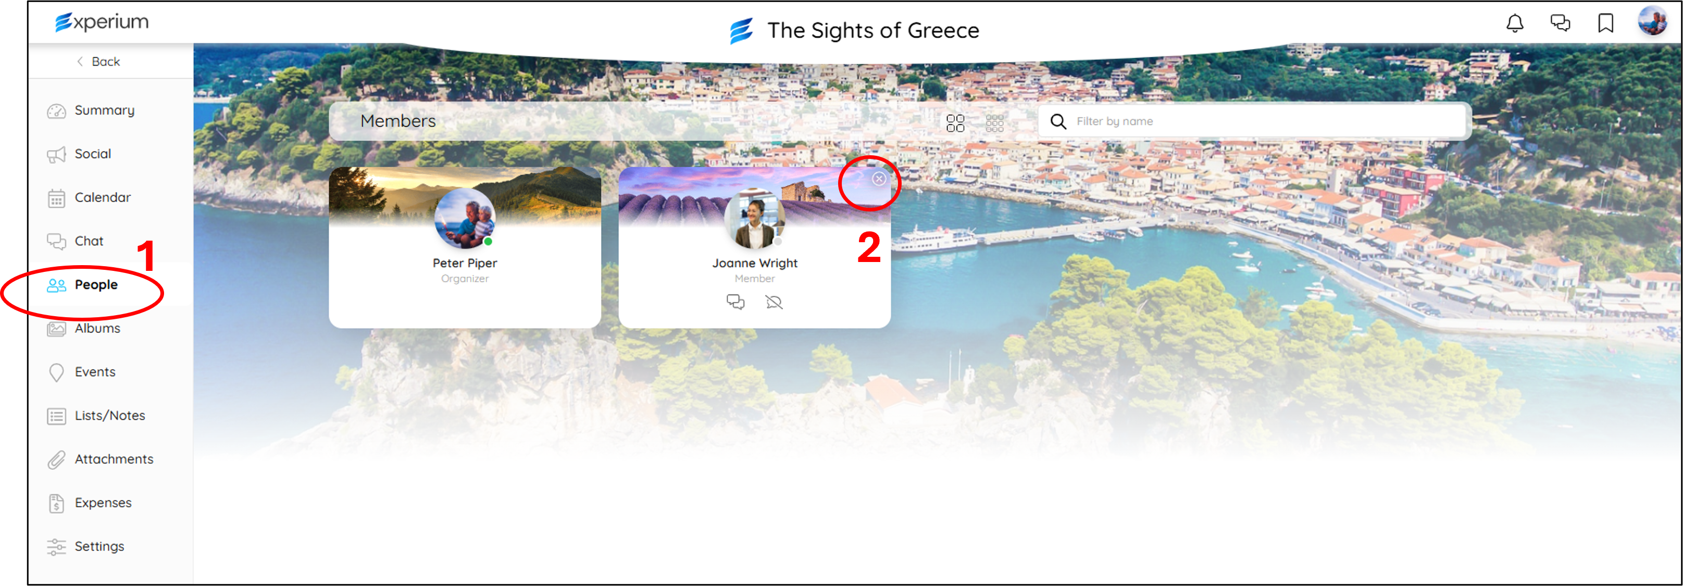The image size is (1683, 586).
Task: Click Peter Piper's profile picture
Action: point(465,218)
